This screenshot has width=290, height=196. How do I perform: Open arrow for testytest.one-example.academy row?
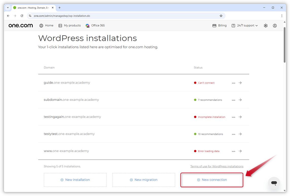point(240,134)
